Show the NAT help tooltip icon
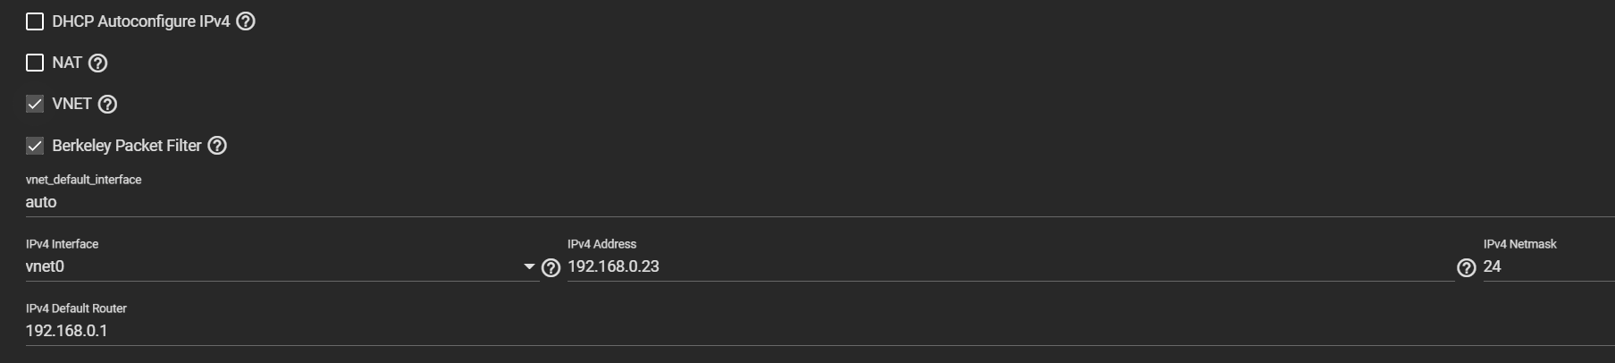 98,63
